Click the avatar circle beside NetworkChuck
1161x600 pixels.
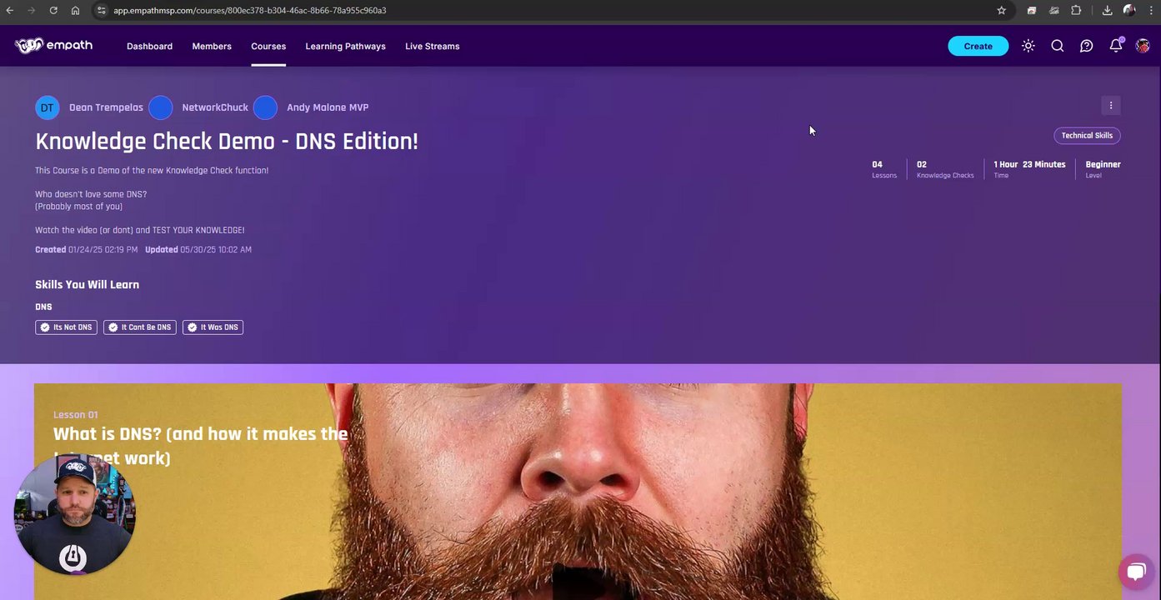160,107
